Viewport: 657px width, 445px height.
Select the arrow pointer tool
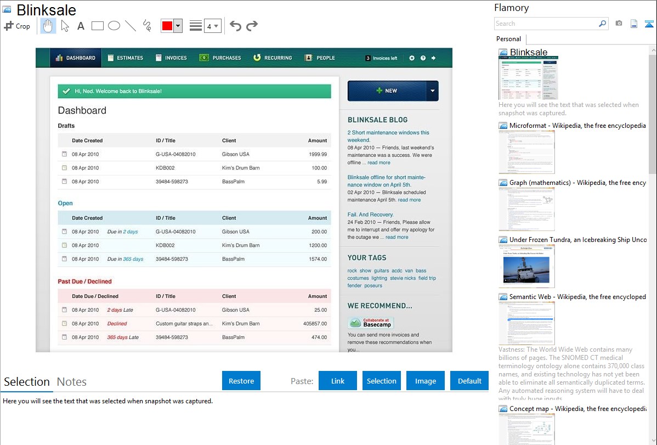click(65, 26)
